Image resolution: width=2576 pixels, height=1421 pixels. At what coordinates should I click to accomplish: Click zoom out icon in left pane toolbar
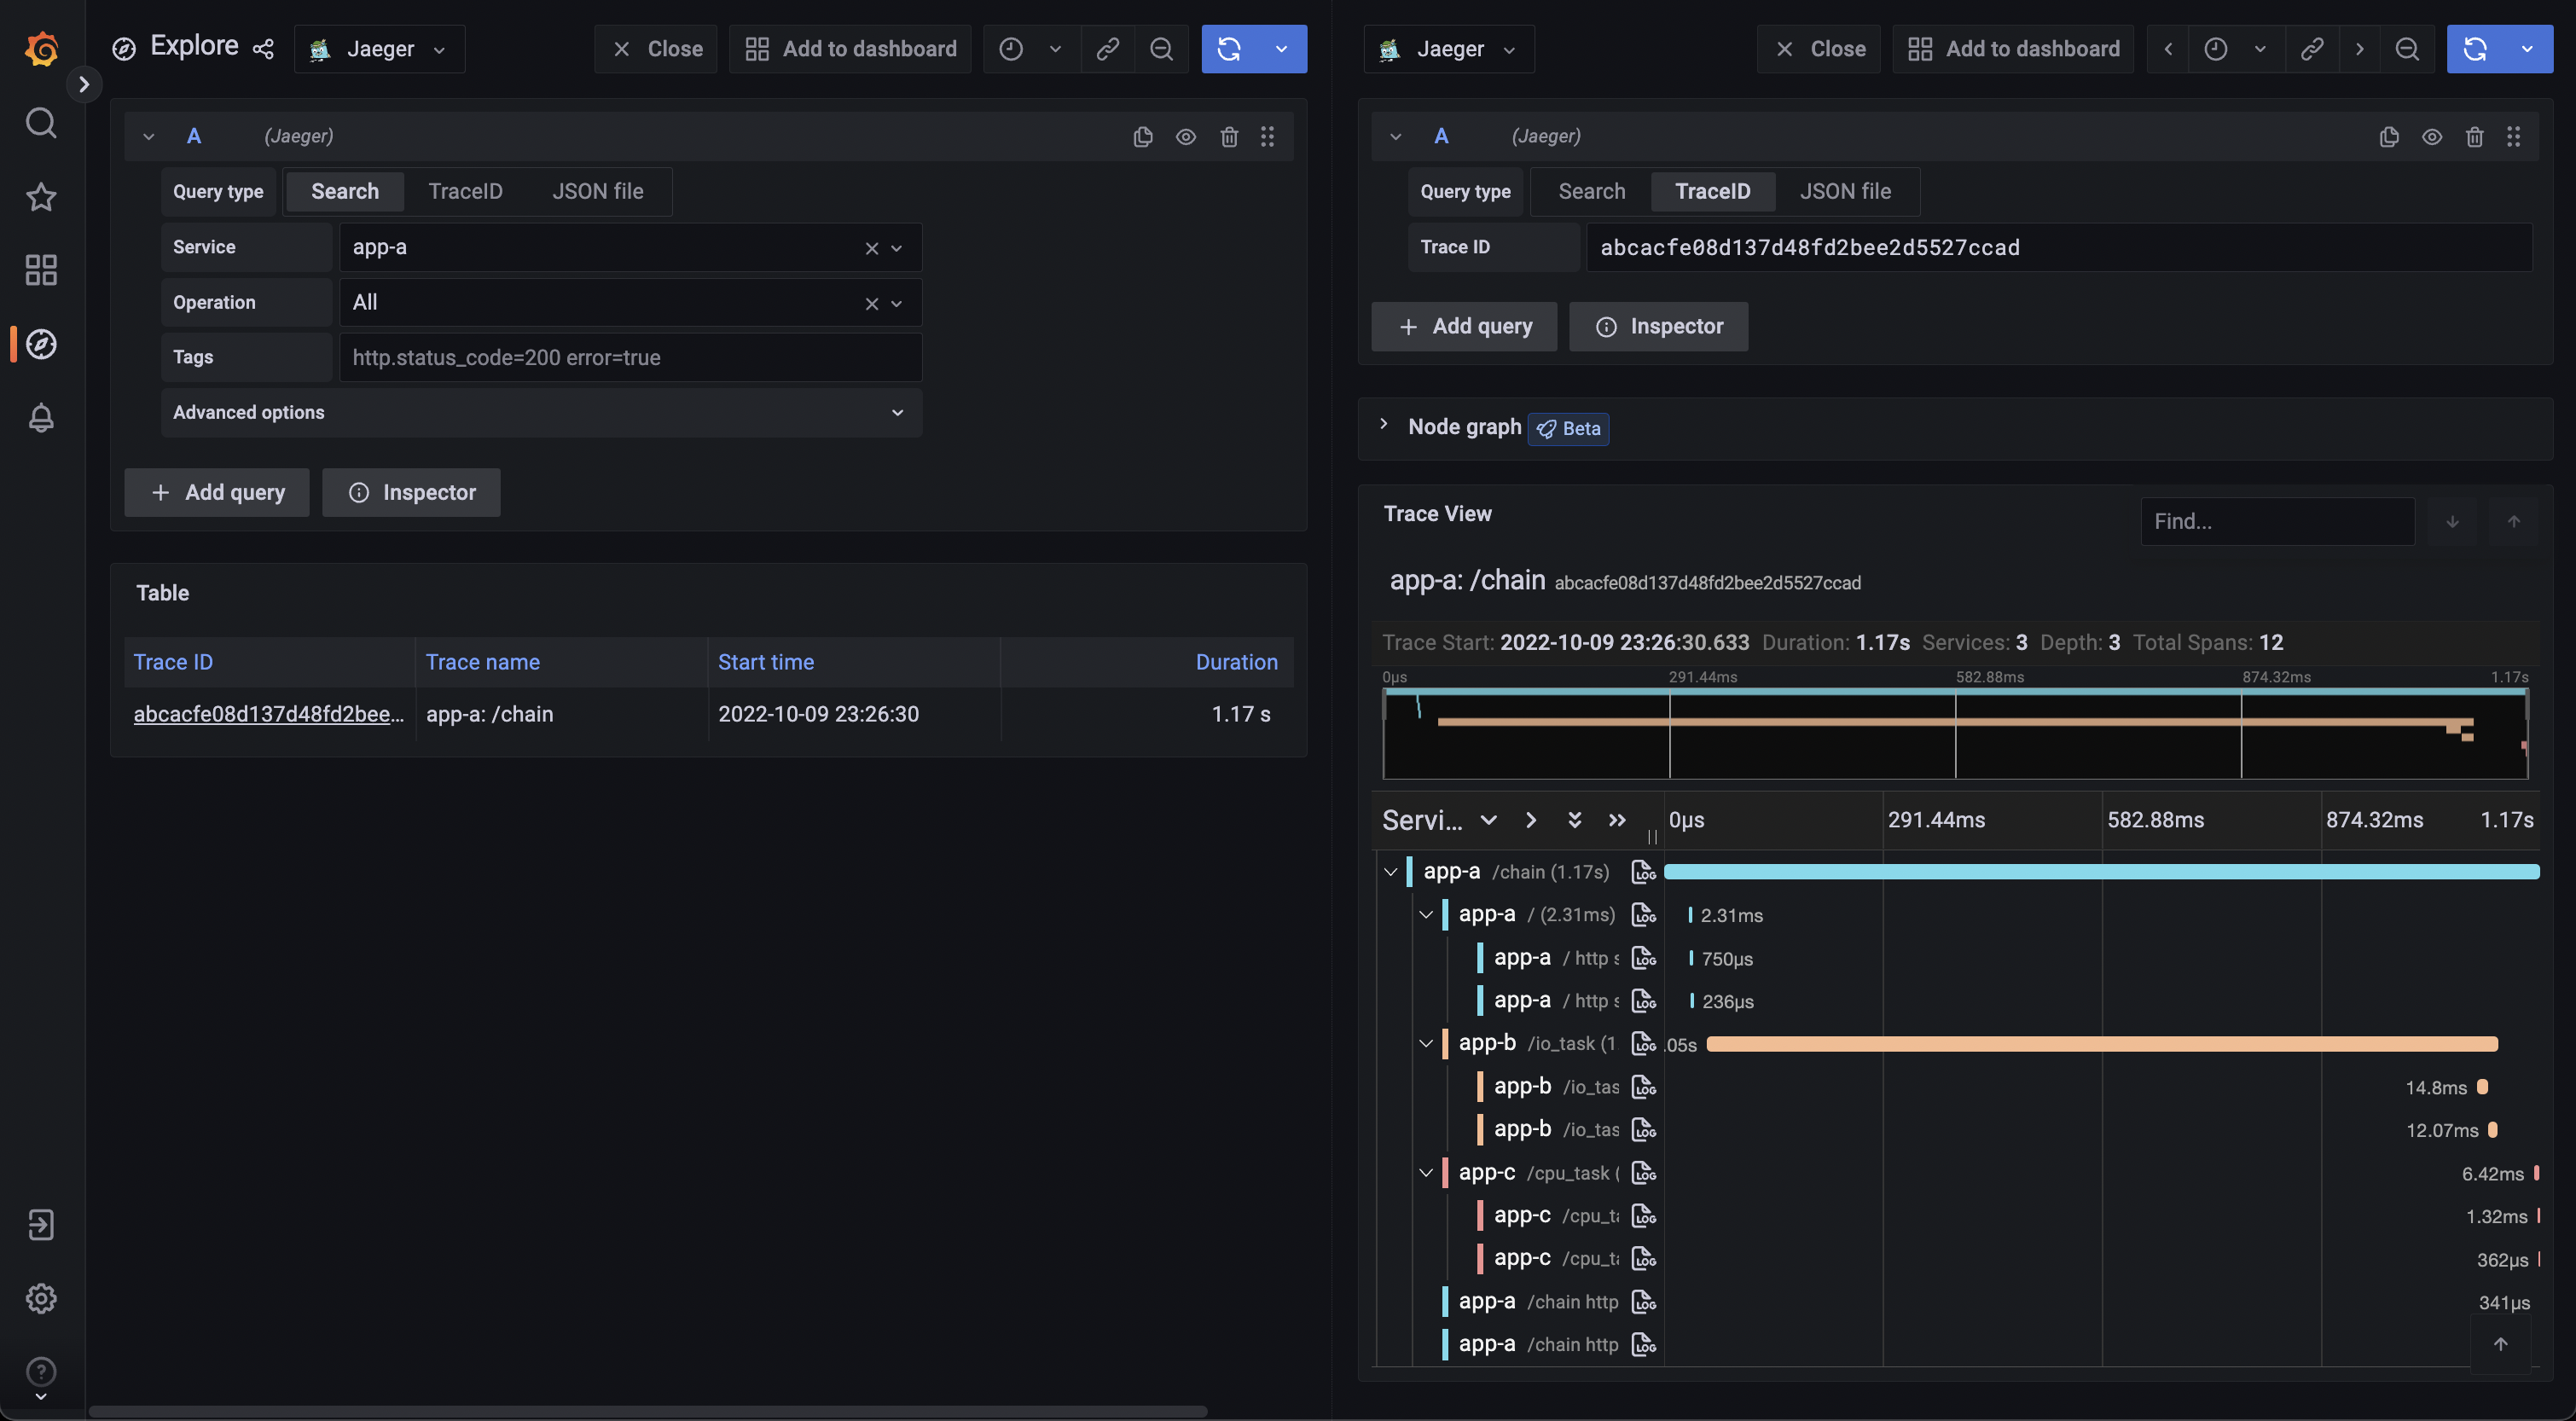coord(1161,49)
